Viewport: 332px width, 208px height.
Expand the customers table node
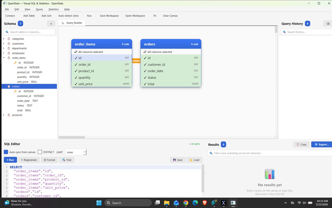pos(4,44)
